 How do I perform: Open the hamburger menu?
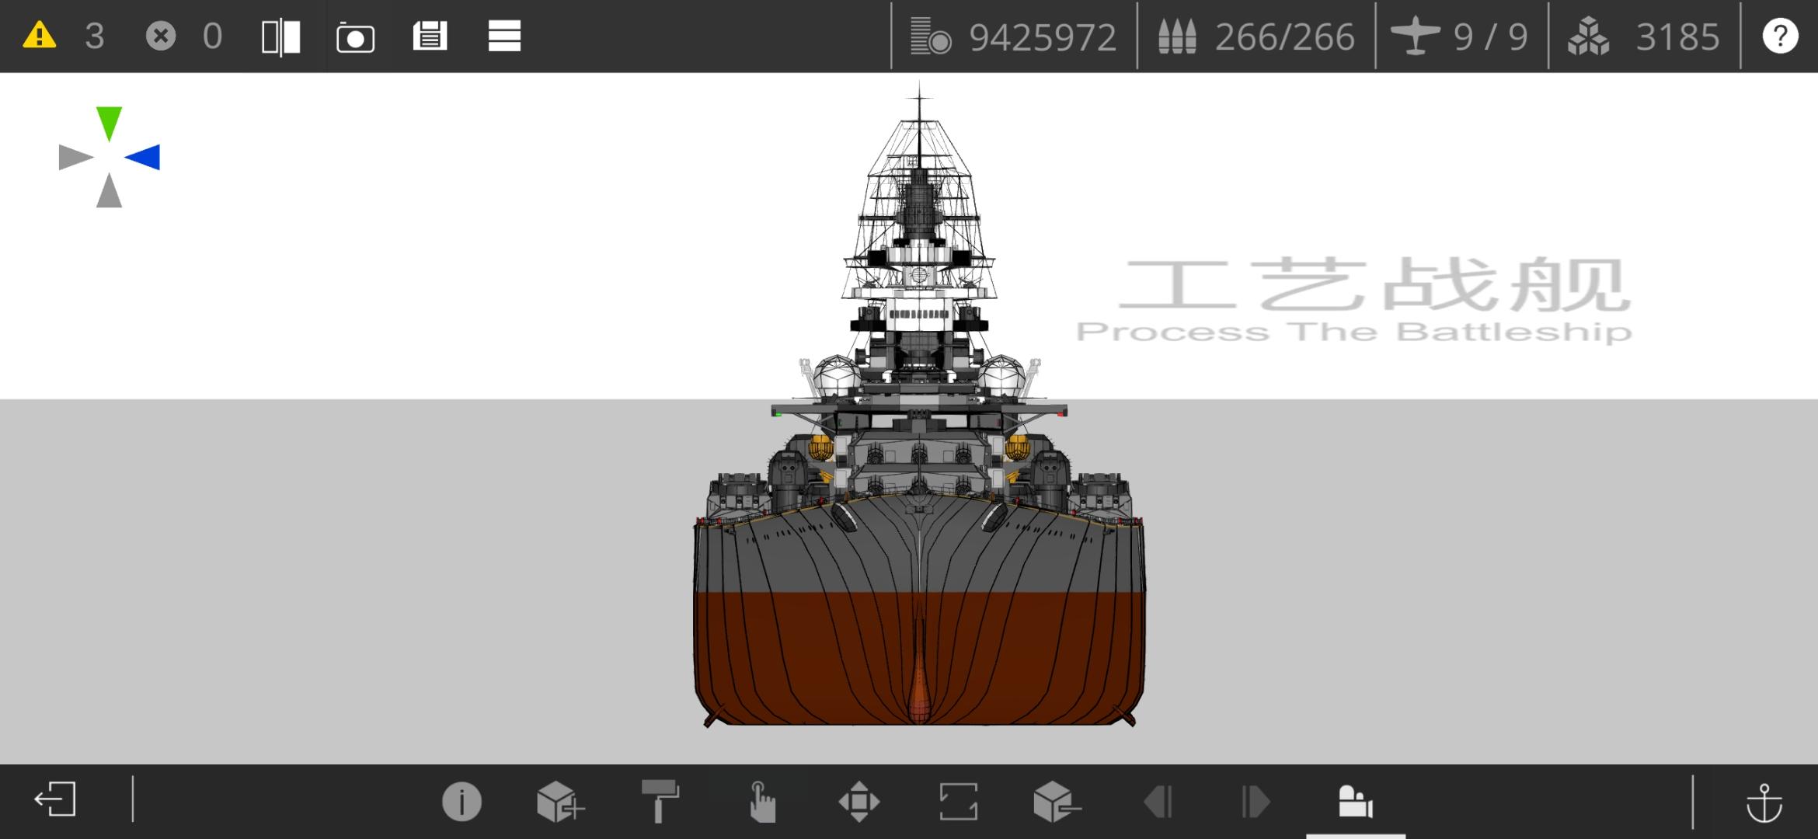coord(504,36)
